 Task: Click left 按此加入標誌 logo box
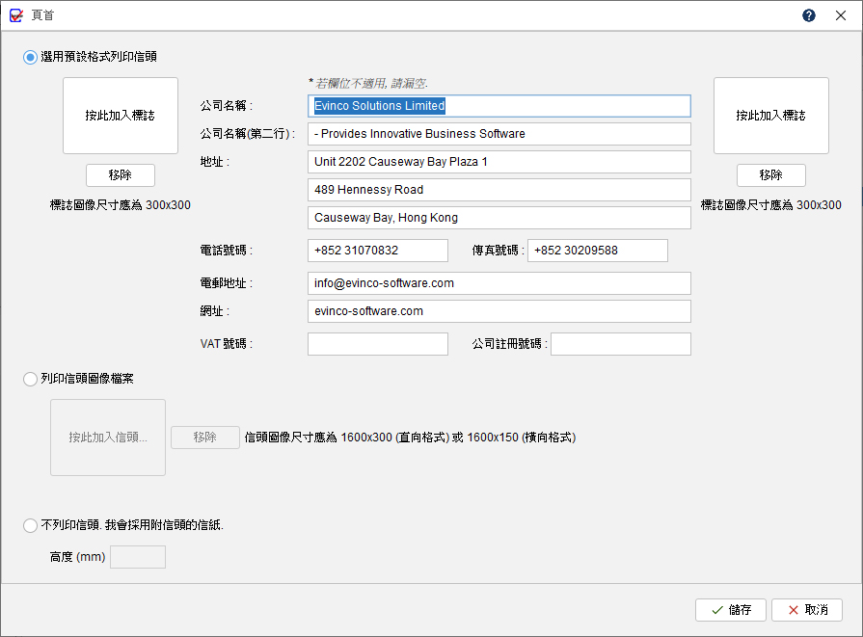(121, 116)
